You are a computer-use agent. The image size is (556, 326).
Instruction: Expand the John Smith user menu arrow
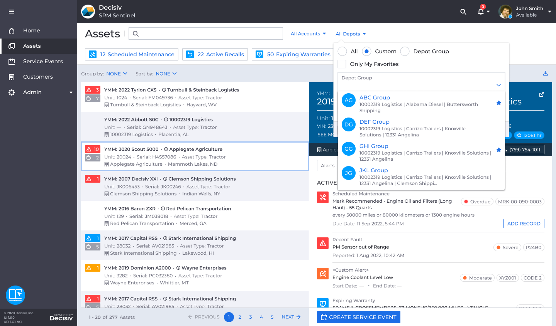pos(549,12)
